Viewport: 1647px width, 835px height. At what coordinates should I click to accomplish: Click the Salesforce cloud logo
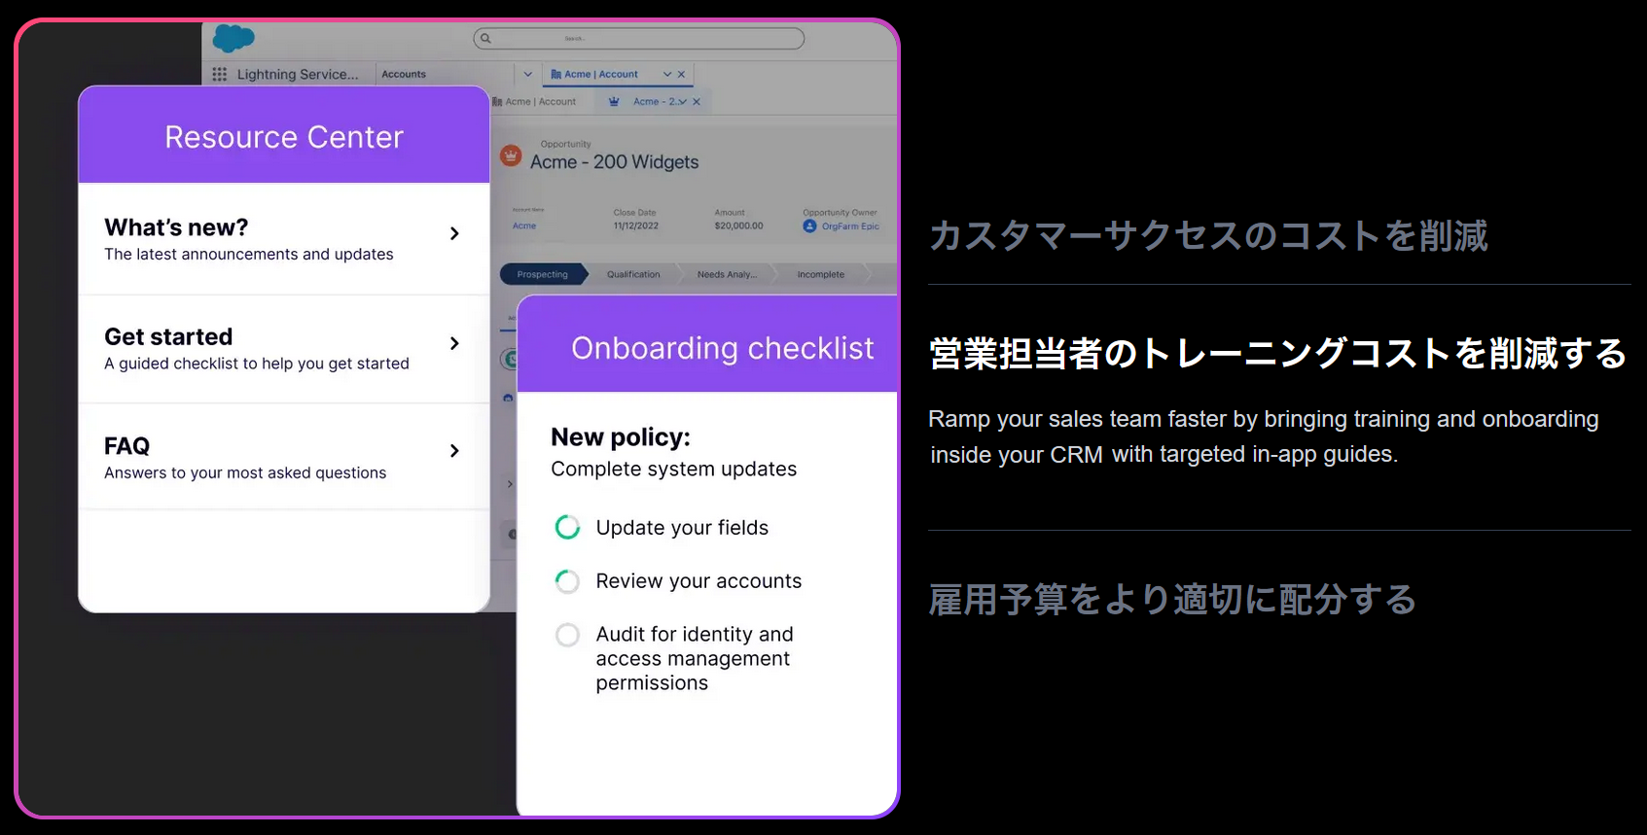[233, 38]
